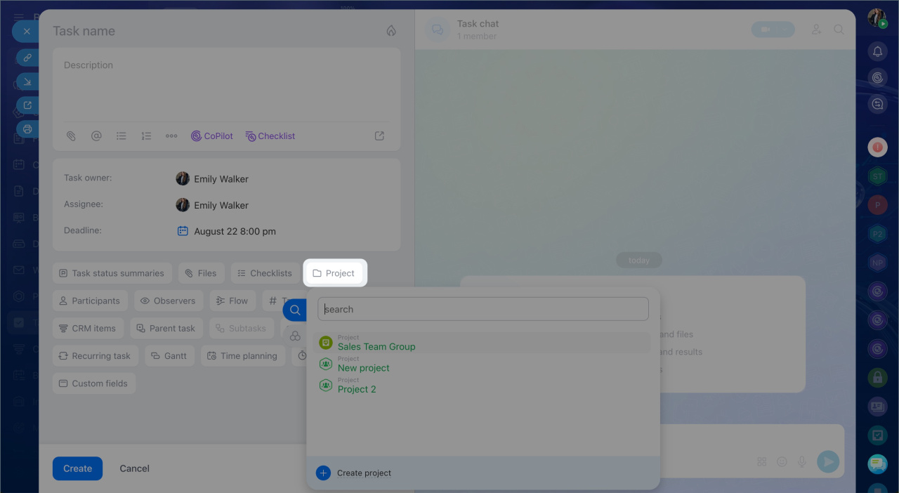Click the Cancel button
899x493 pixels.
click(x=134, y=468)
